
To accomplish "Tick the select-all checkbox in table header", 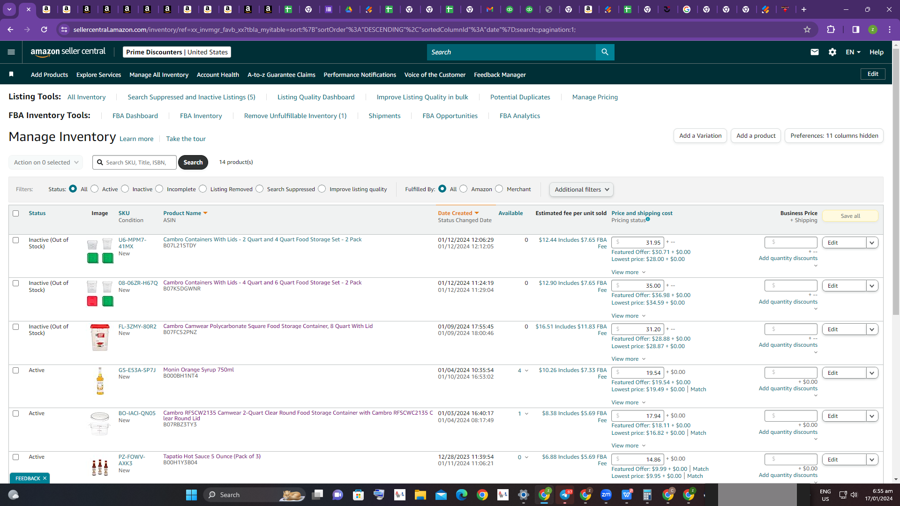I will coord(16,214).
